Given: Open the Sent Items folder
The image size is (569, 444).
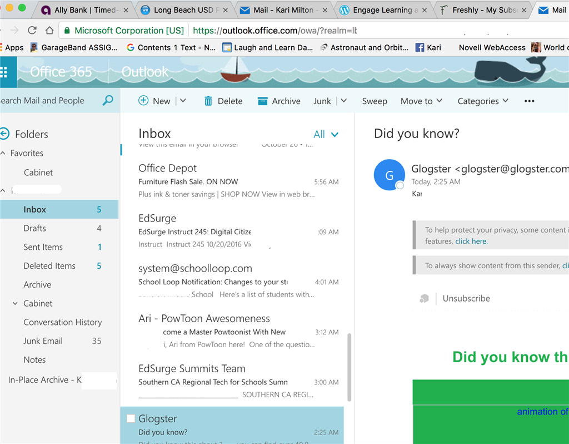Looking at the screenshot, I should [x=59, y=247].
